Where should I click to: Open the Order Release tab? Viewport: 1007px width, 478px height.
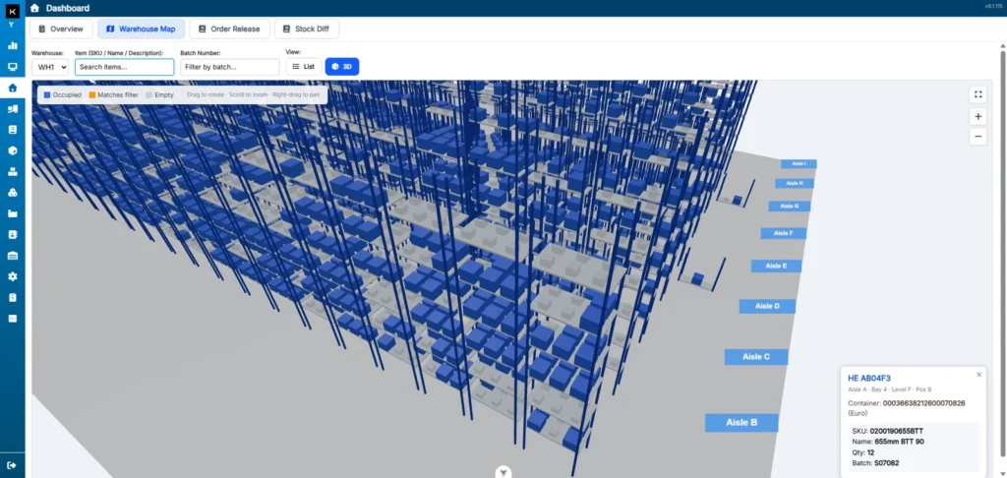pyautogui.click(x=229, y=29)
